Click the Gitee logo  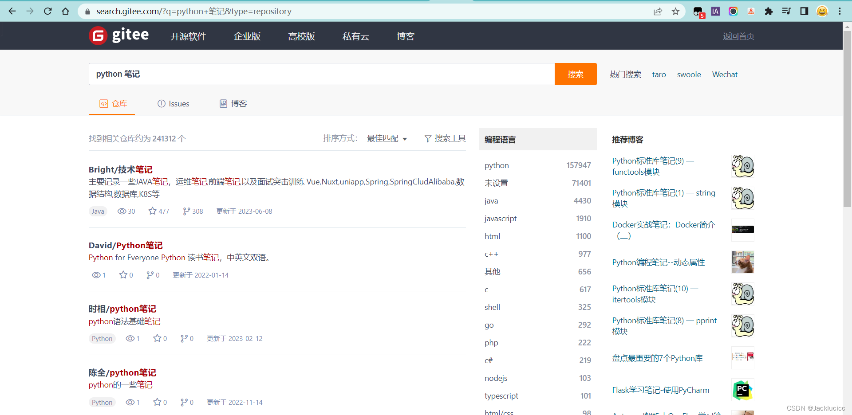[119, 35]
